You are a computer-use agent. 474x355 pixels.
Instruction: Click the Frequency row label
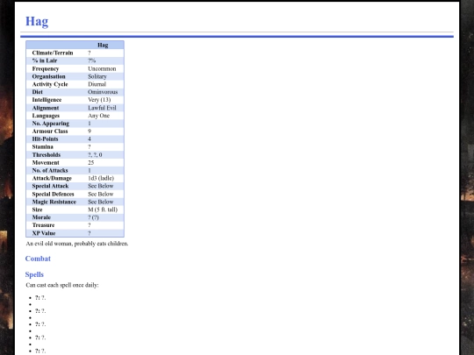pos(46,68)
